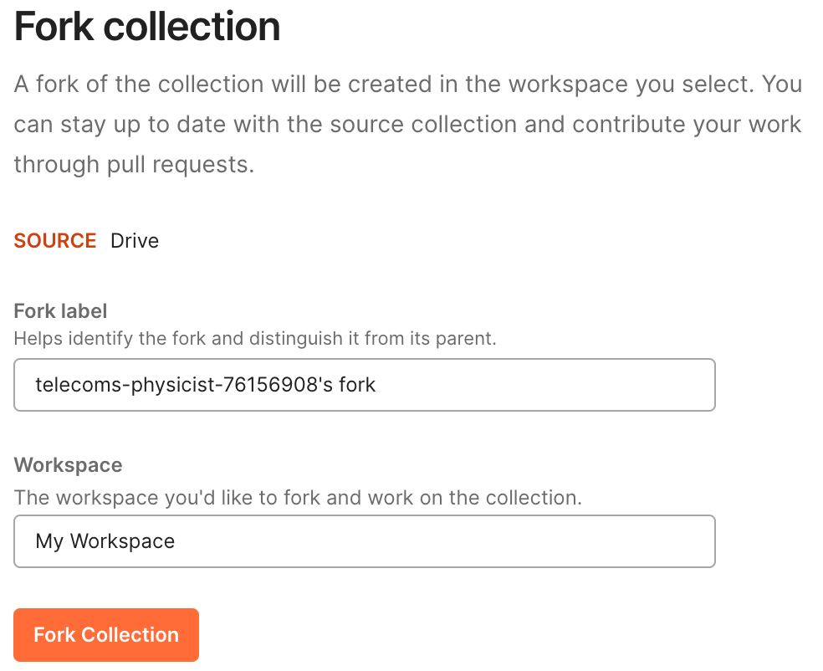Click the 'source collection' words in description
The width and height of the screenshot is (823, 671).
pos(422,125)
